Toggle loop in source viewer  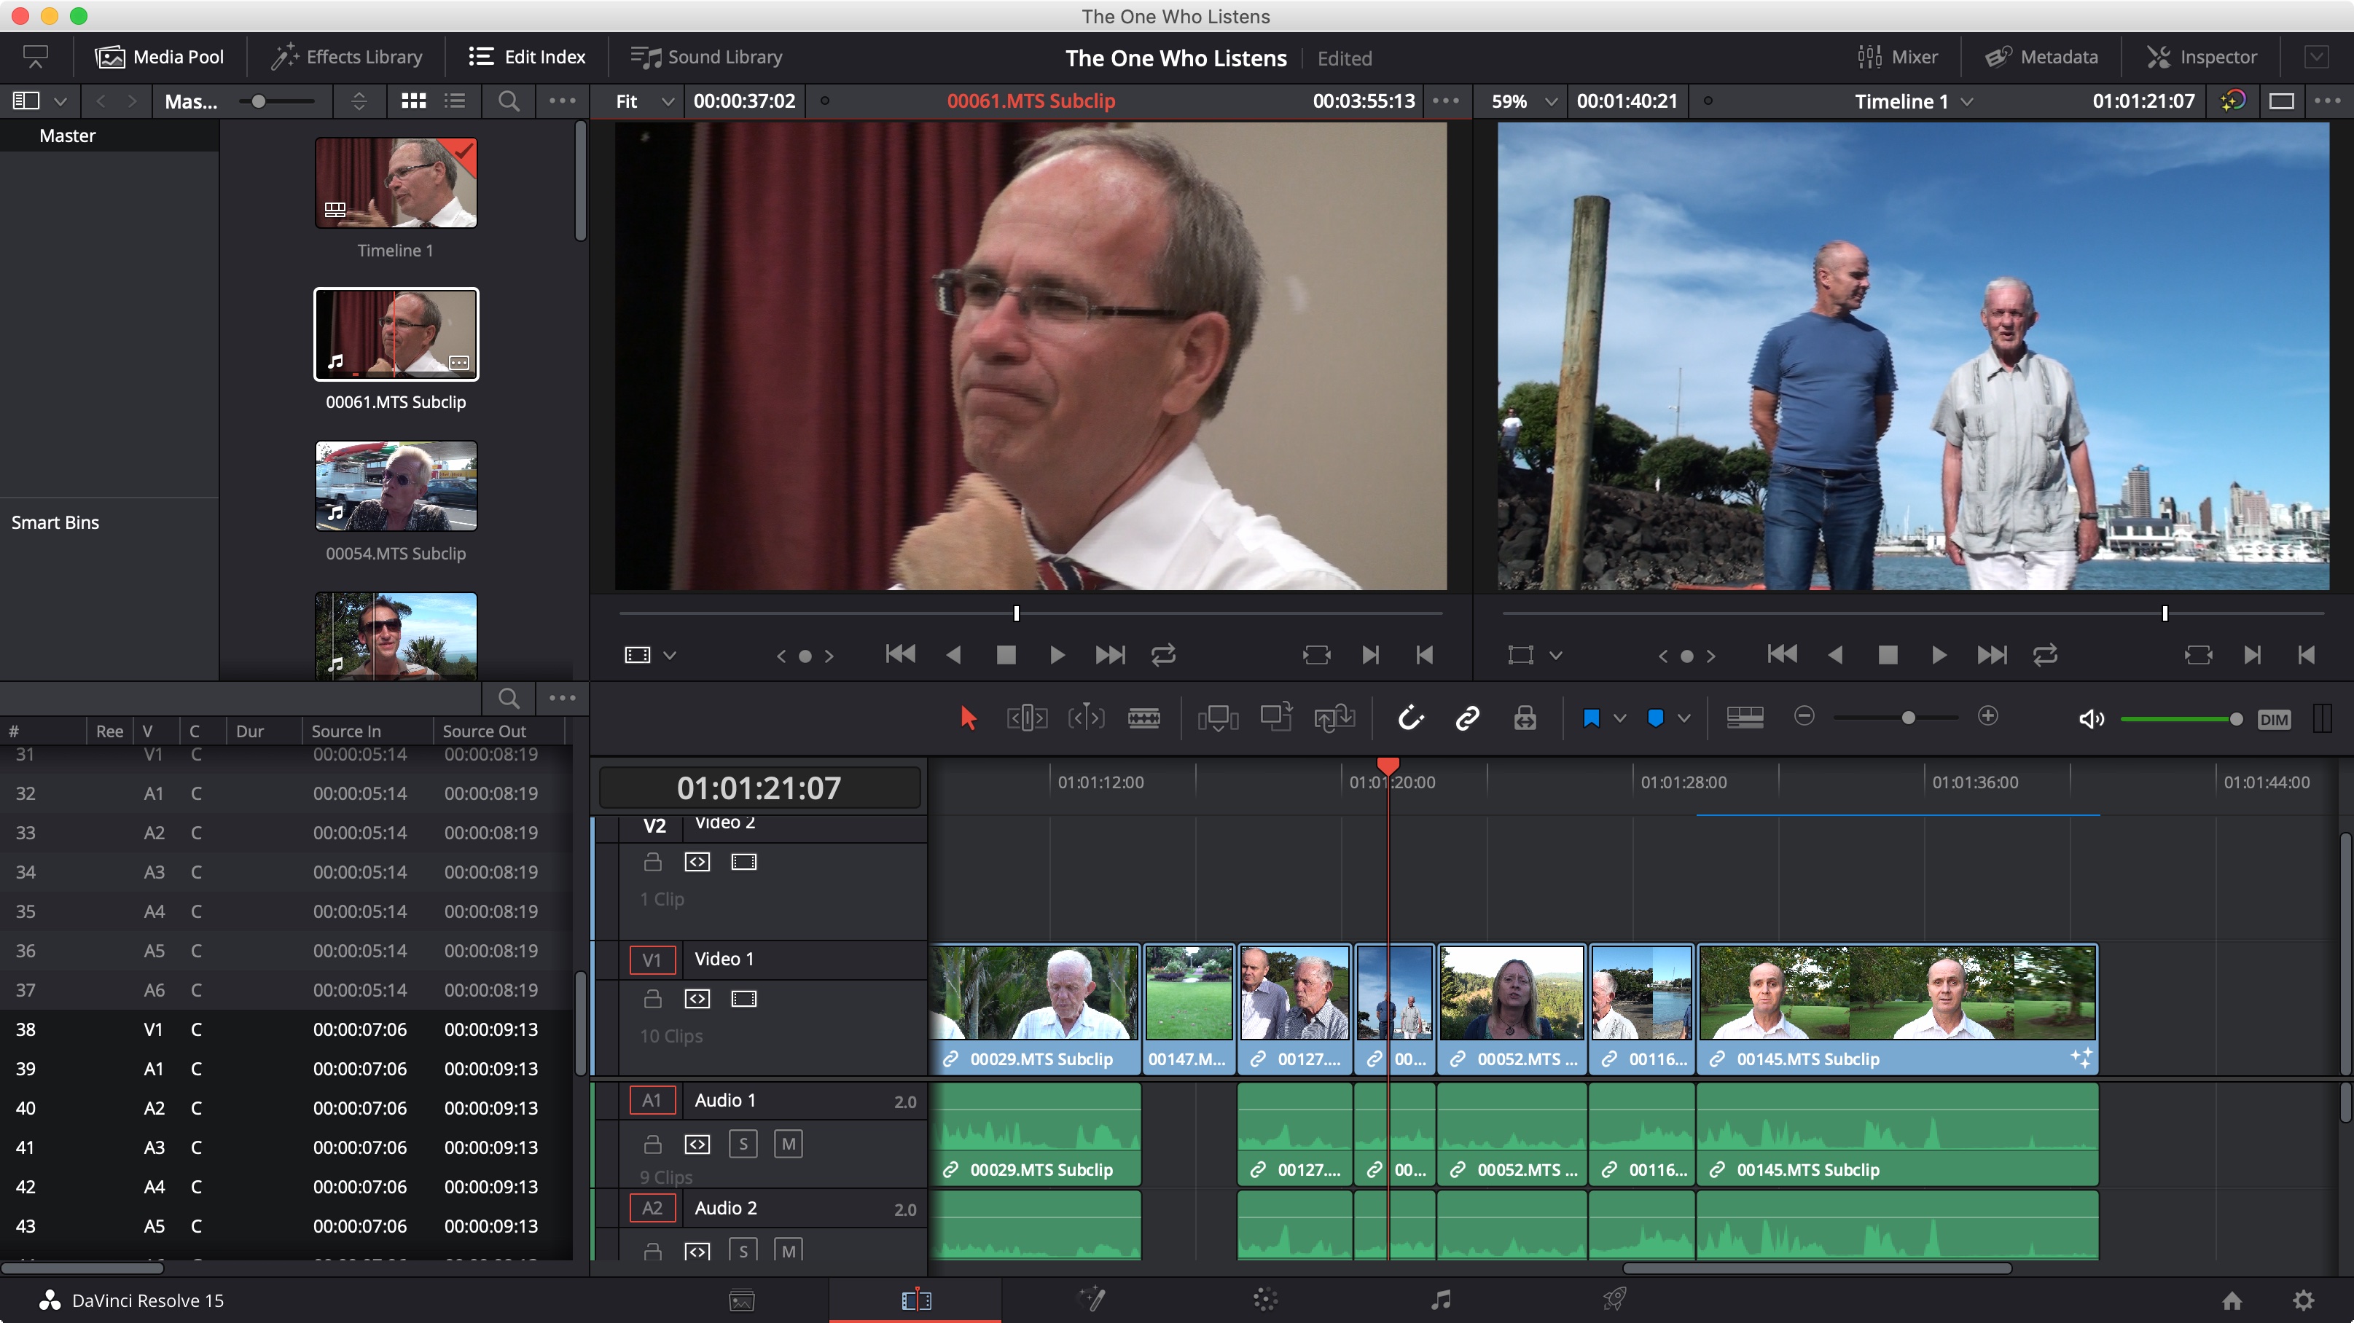1163,654
